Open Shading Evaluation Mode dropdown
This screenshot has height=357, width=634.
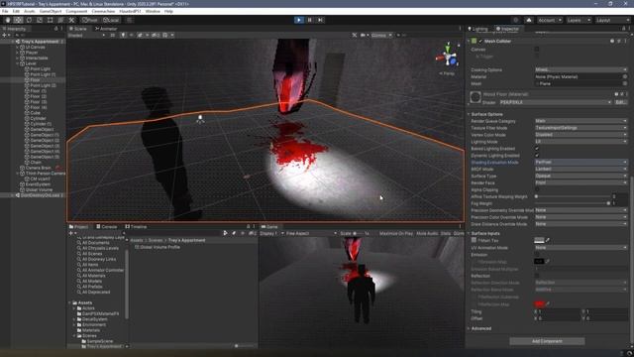(581, 163)
